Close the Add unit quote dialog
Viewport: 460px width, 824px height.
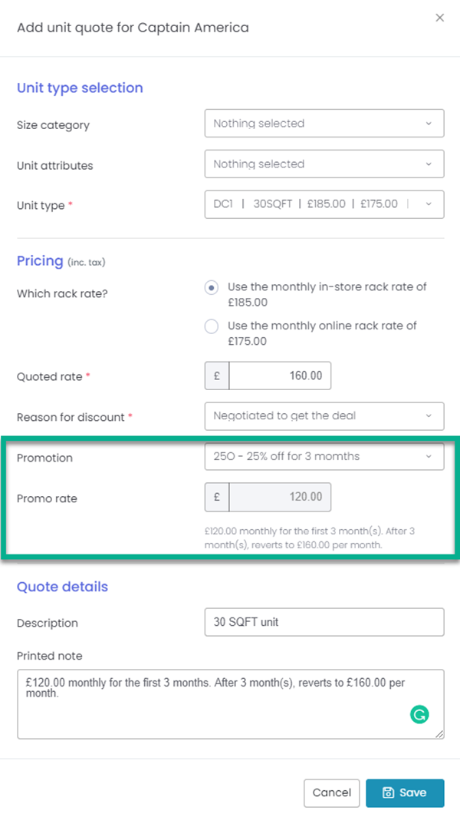tap(440, 17)
